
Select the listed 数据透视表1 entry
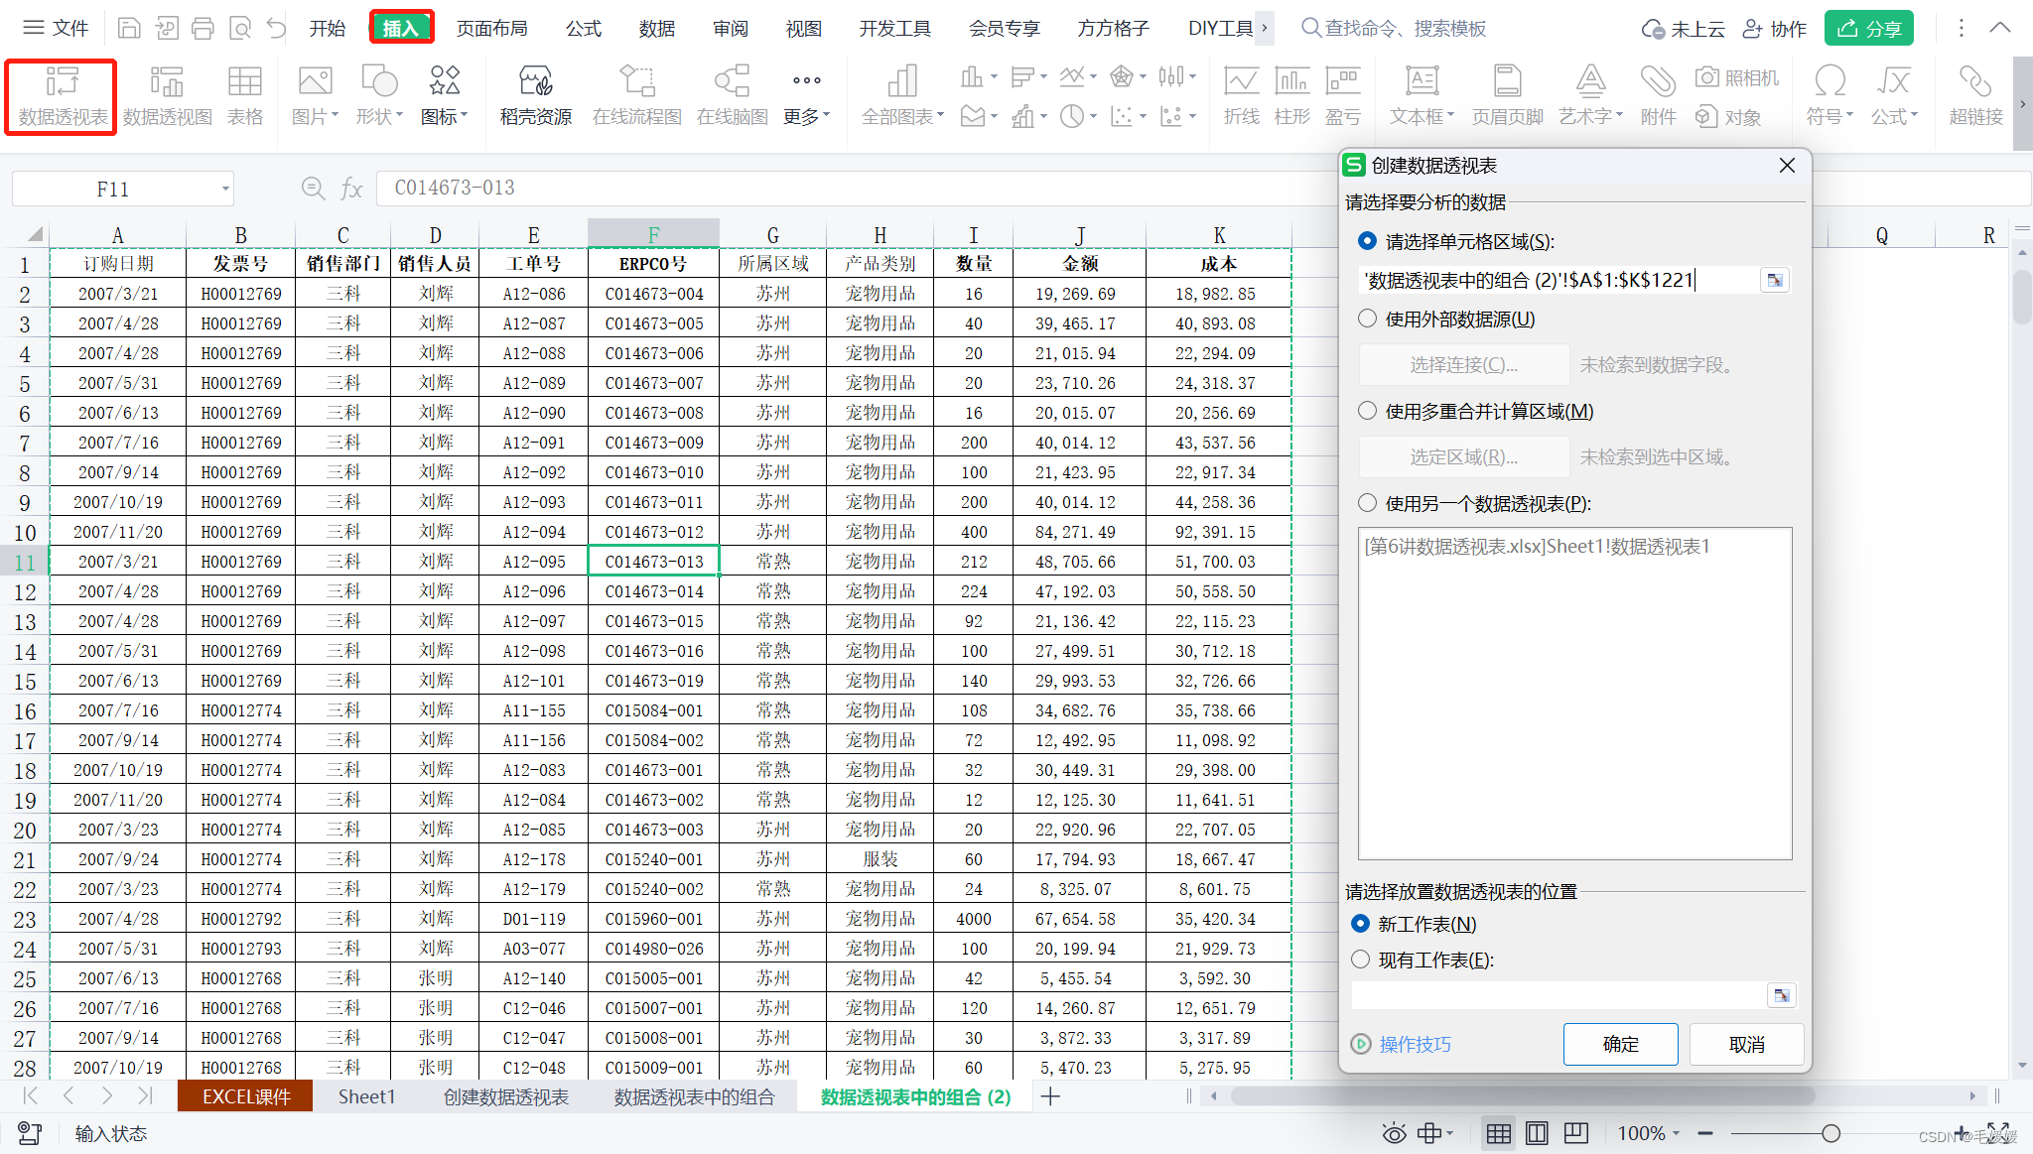(1537, 546)
